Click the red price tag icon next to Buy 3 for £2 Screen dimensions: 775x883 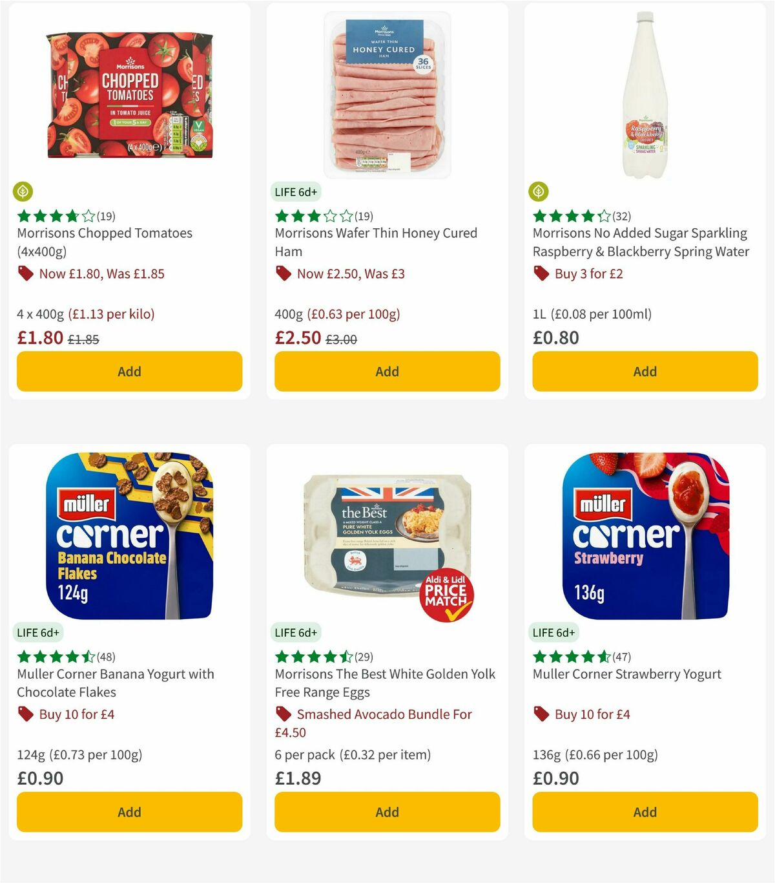click(x=541, y=274)
